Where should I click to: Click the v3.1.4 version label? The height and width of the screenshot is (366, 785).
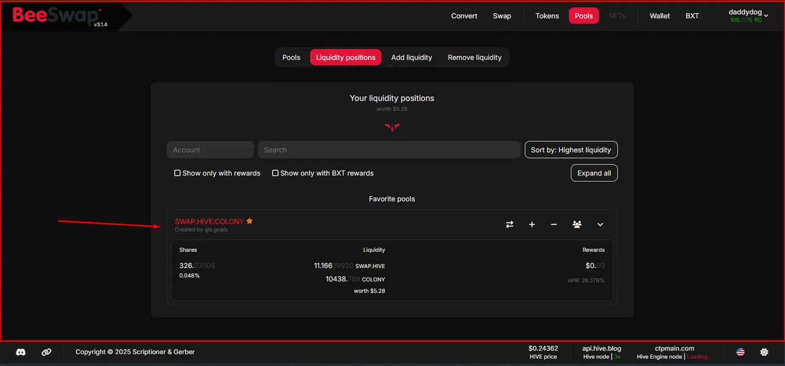point(101,25)
